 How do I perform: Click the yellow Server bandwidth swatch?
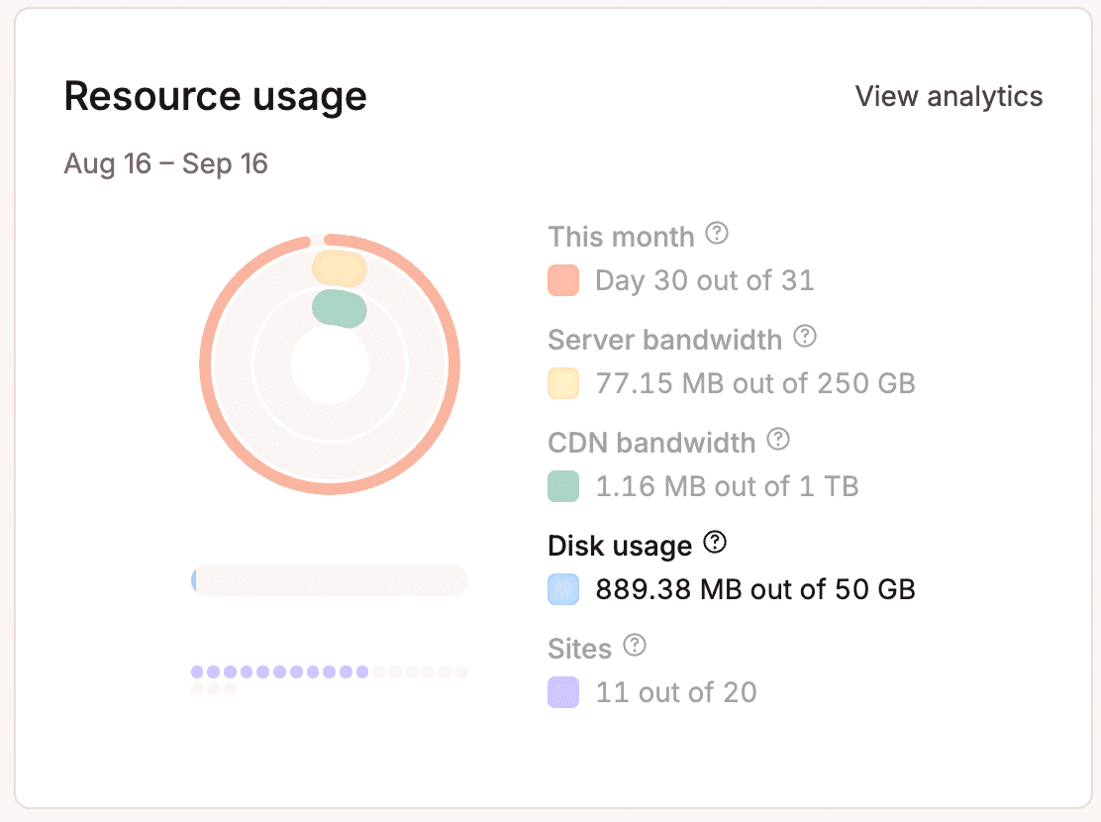pyautogui.click(x=563, y=383)
